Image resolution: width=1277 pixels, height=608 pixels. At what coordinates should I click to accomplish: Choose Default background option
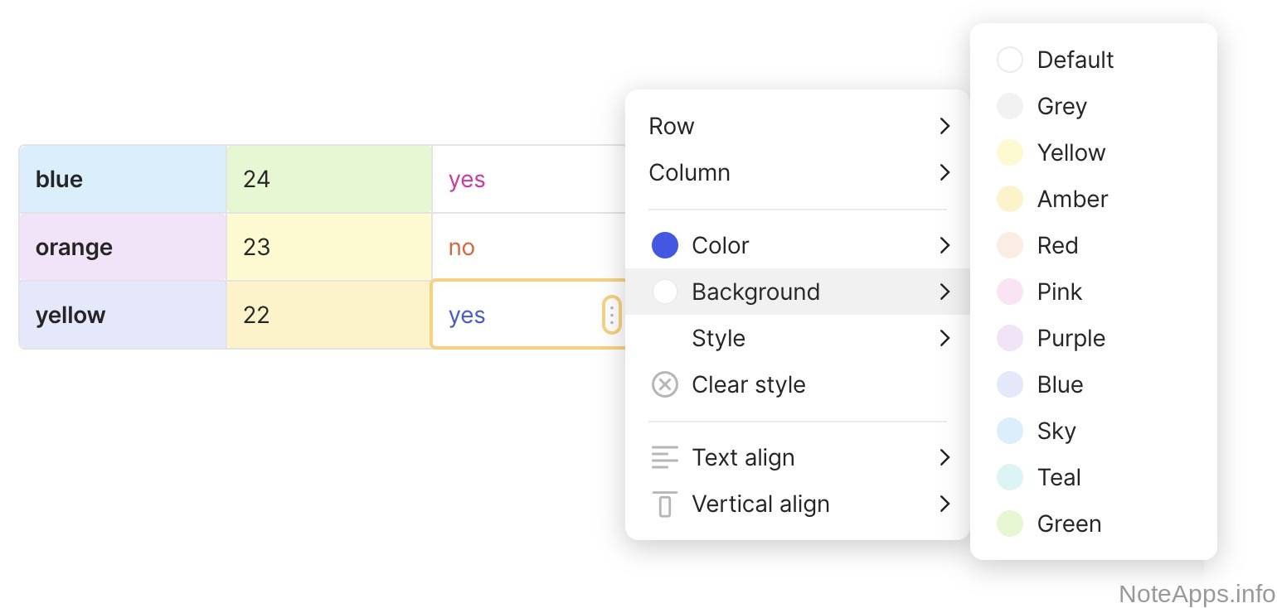coord(1075,60)
